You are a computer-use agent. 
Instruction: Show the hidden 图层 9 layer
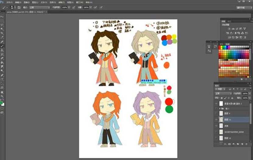[216, 113]
